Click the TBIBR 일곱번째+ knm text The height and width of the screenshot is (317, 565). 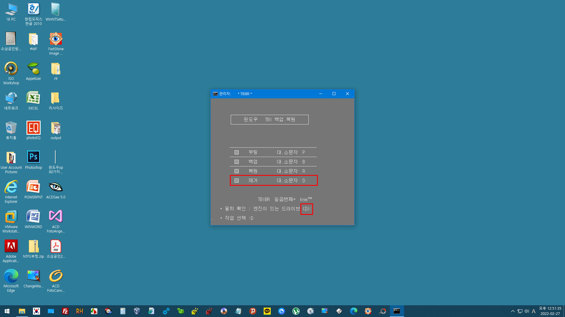pos(285,199)
